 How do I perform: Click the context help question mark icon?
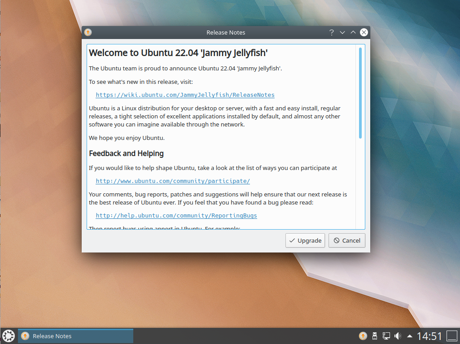pos(332,33)
